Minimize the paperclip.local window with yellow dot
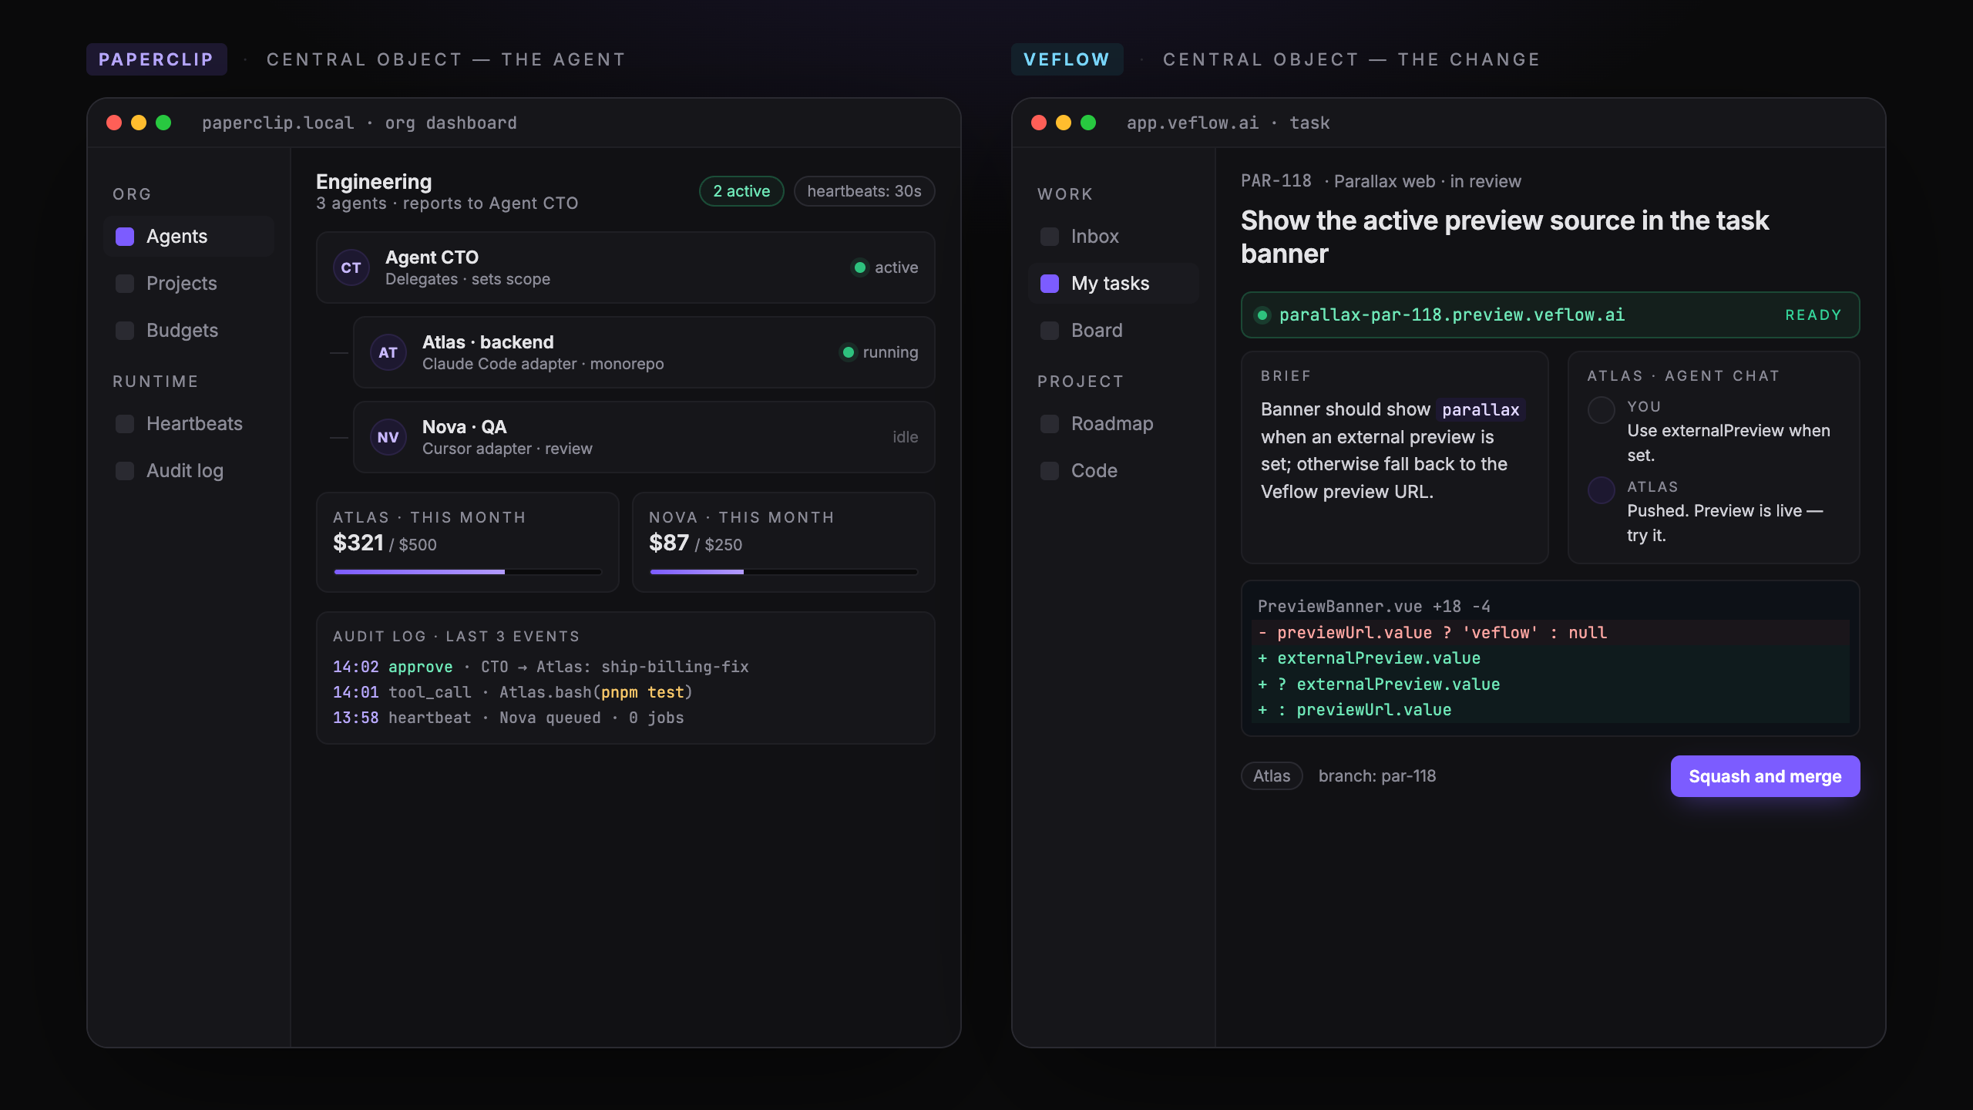The image size is (1973, 1110). pyautogui.click(x=139, y=123)
